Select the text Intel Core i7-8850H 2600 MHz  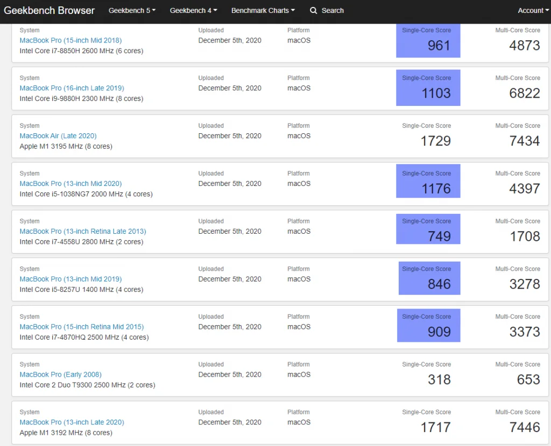pos(67,51)
